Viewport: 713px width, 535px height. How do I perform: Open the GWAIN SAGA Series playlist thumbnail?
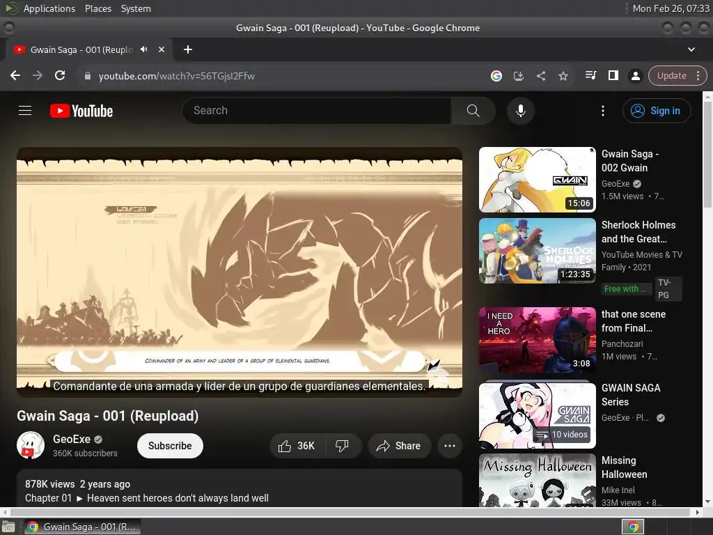(538, 415)
